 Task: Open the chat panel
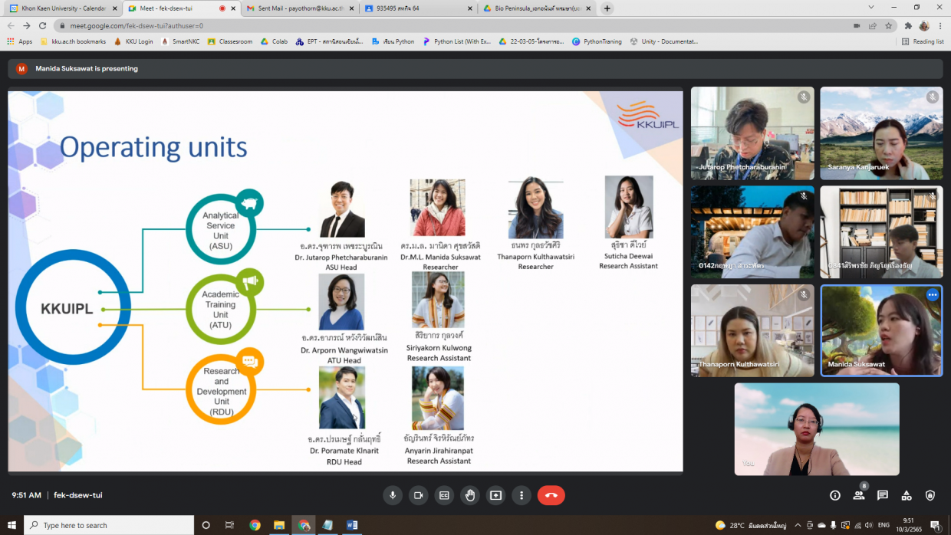[883, 495]
